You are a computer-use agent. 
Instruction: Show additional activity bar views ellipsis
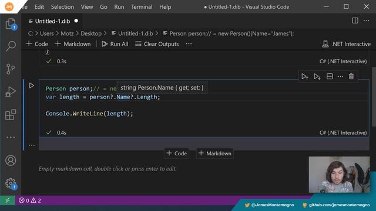pyautogui.click(x=11, y=138)
